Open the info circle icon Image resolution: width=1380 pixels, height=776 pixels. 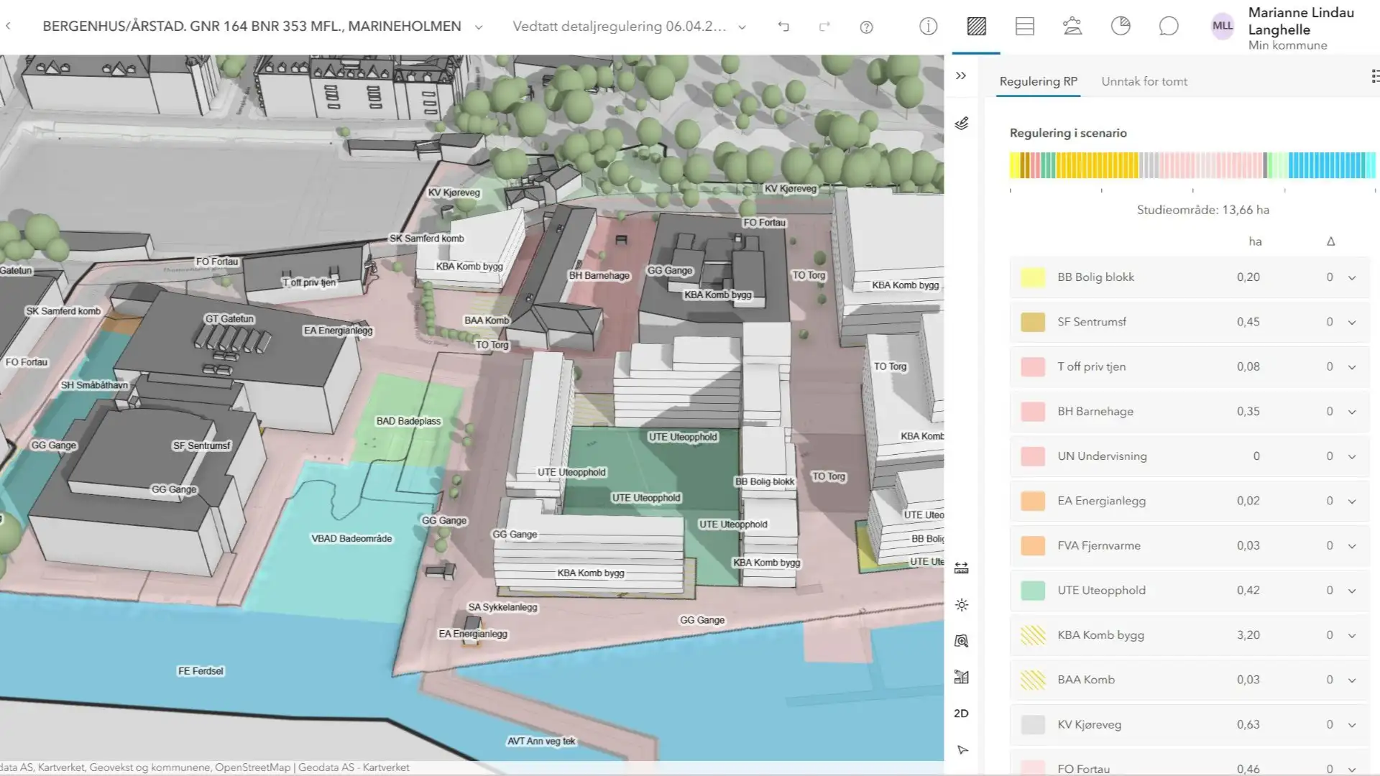coord(928,27)
